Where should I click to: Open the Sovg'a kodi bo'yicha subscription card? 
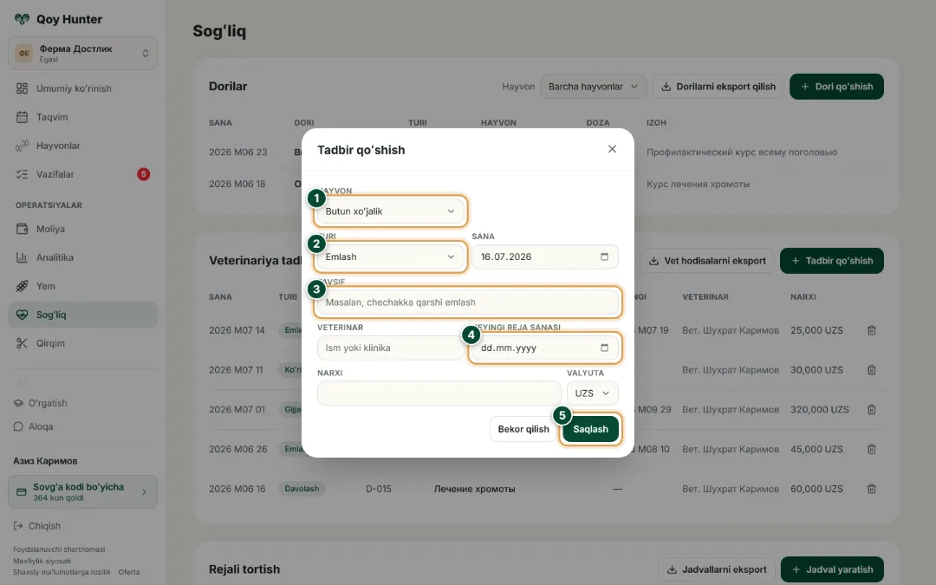(82, 492)
